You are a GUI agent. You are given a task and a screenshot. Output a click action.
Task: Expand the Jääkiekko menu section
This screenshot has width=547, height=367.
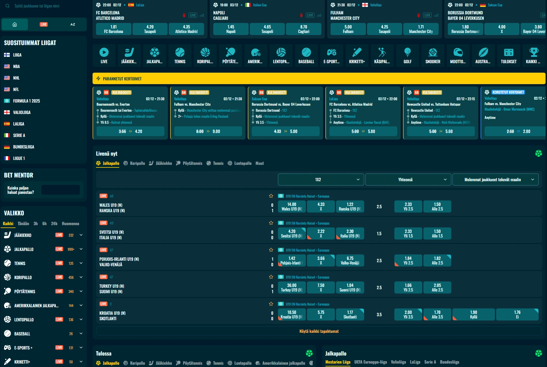81,235
